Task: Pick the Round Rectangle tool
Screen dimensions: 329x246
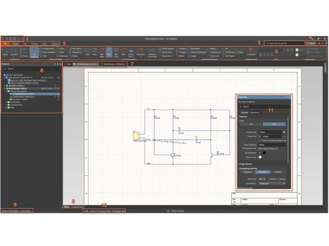Action: (197, 52)
